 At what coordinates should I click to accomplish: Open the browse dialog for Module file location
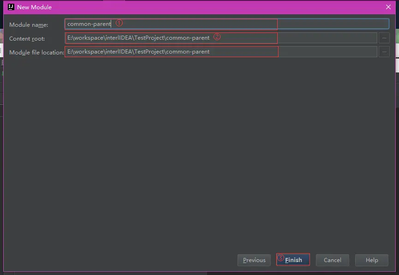pos(384,52)
